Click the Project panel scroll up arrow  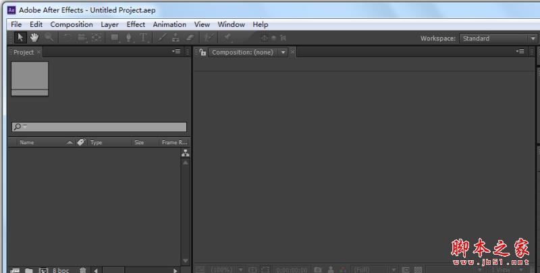click(185, 162)
